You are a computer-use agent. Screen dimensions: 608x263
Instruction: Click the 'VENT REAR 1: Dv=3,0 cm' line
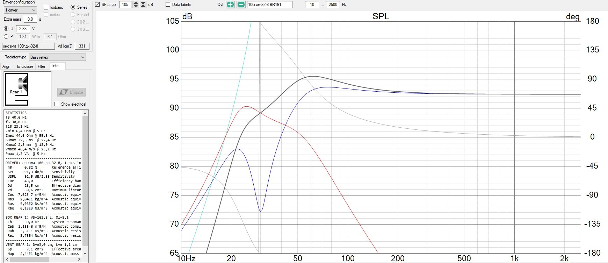click(41, 245)
